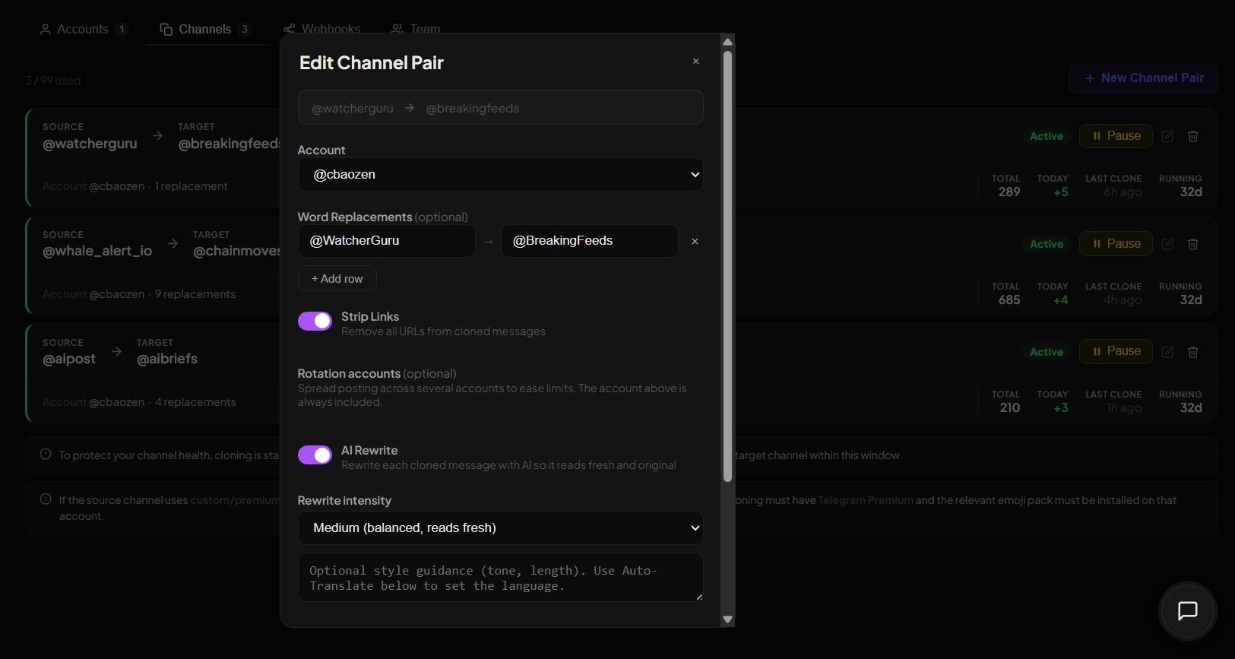This screenshot has height=659, width=1235.
Task: Remove the @WatcherGuru replacement row
Action: click(x=695, y=241)
